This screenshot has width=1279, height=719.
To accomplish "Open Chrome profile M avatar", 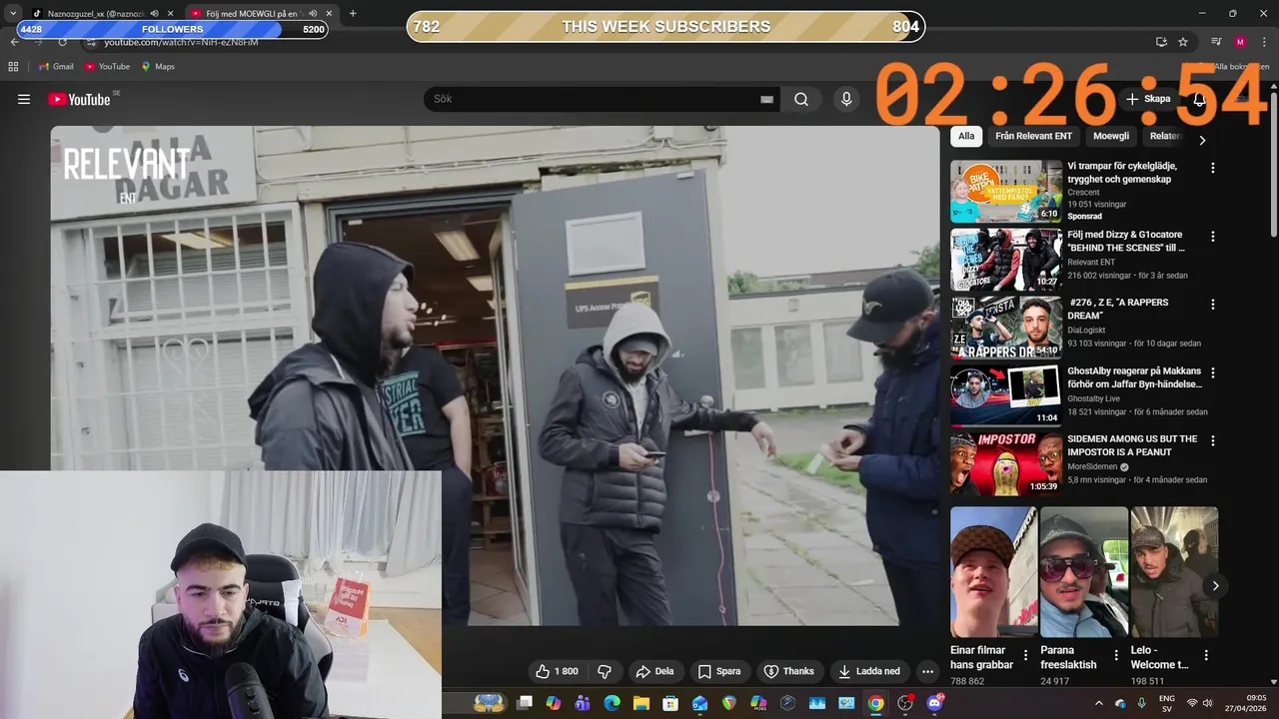I will [x=1240, y=42].
